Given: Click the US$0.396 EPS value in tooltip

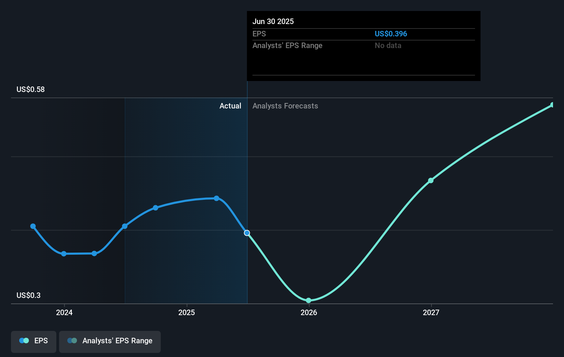Looking at the screenshot, I should coord(391,34).
